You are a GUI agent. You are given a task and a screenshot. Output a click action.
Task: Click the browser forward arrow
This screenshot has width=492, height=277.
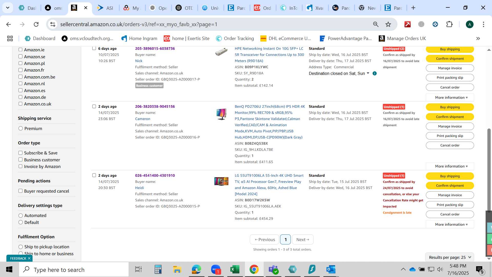pyautogui.click(x=22, y=24)
